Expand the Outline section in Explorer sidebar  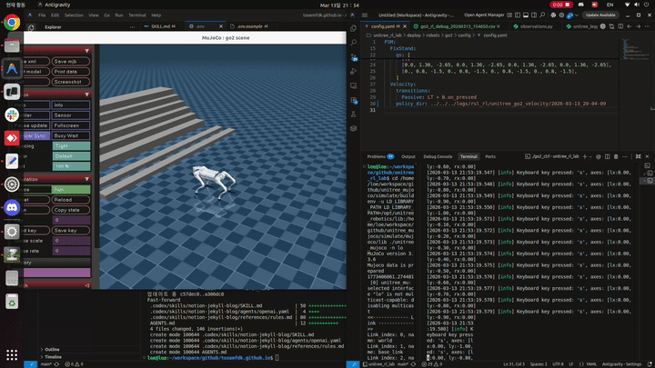pos(52,349)
